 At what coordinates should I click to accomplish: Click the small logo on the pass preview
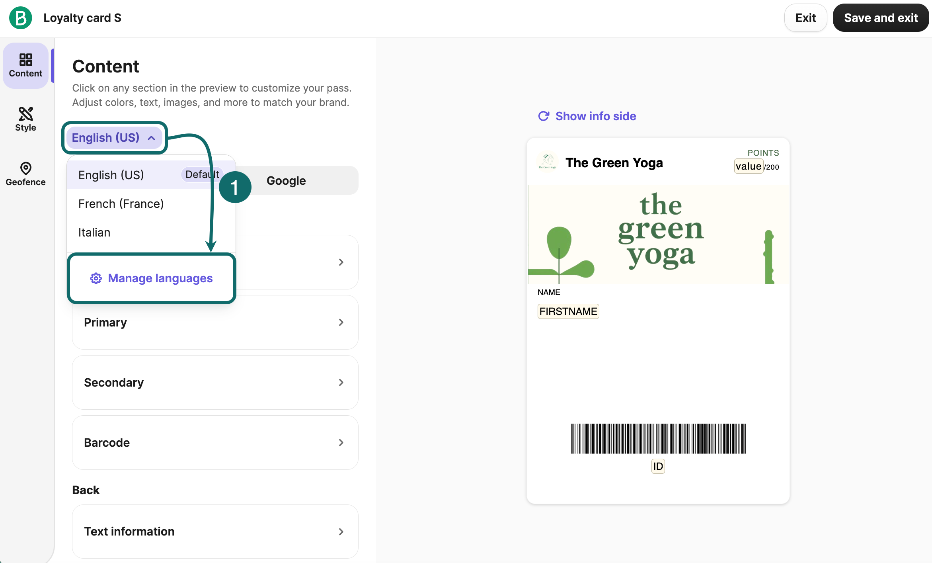(548, 161)
